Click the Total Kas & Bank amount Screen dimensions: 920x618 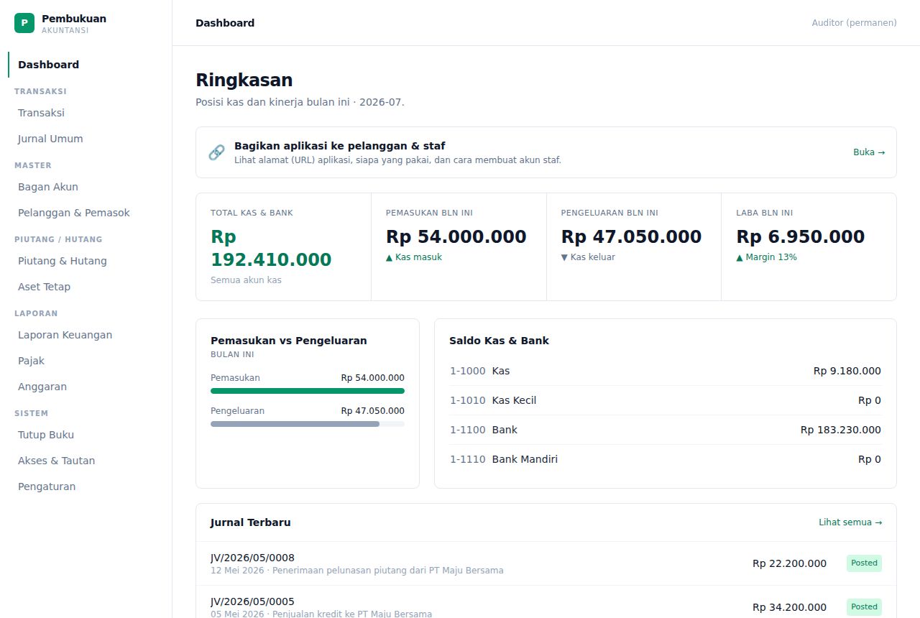271,248
